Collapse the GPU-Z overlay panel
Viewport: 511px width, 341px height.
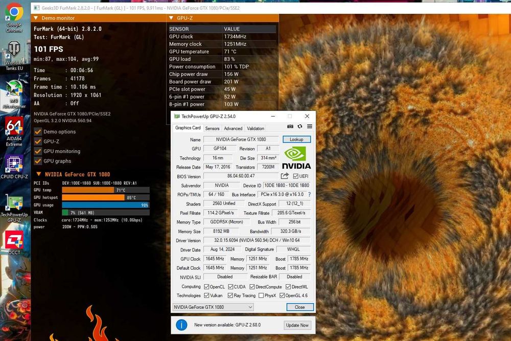tap(171, 18)
